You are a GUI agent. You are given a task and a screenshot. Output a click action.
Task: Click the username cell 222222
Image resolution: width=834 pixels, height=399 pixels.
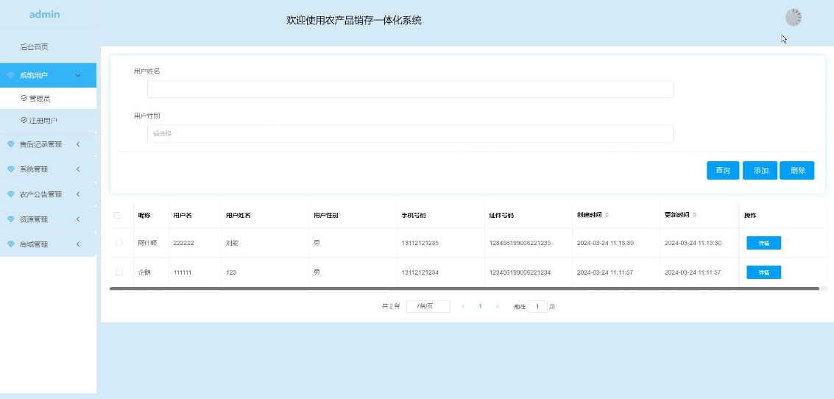(183, 243)
